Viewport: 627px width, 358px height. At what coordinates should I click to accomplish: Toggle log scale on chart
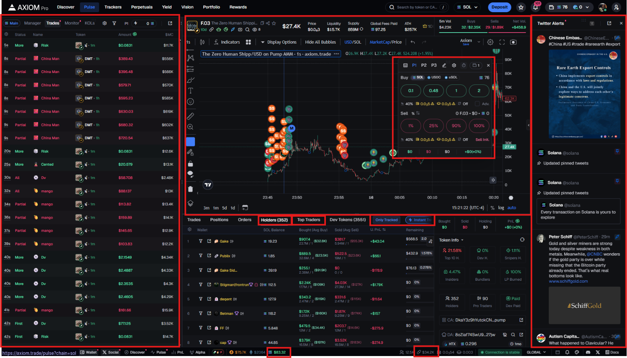click(x=501, y=208)
